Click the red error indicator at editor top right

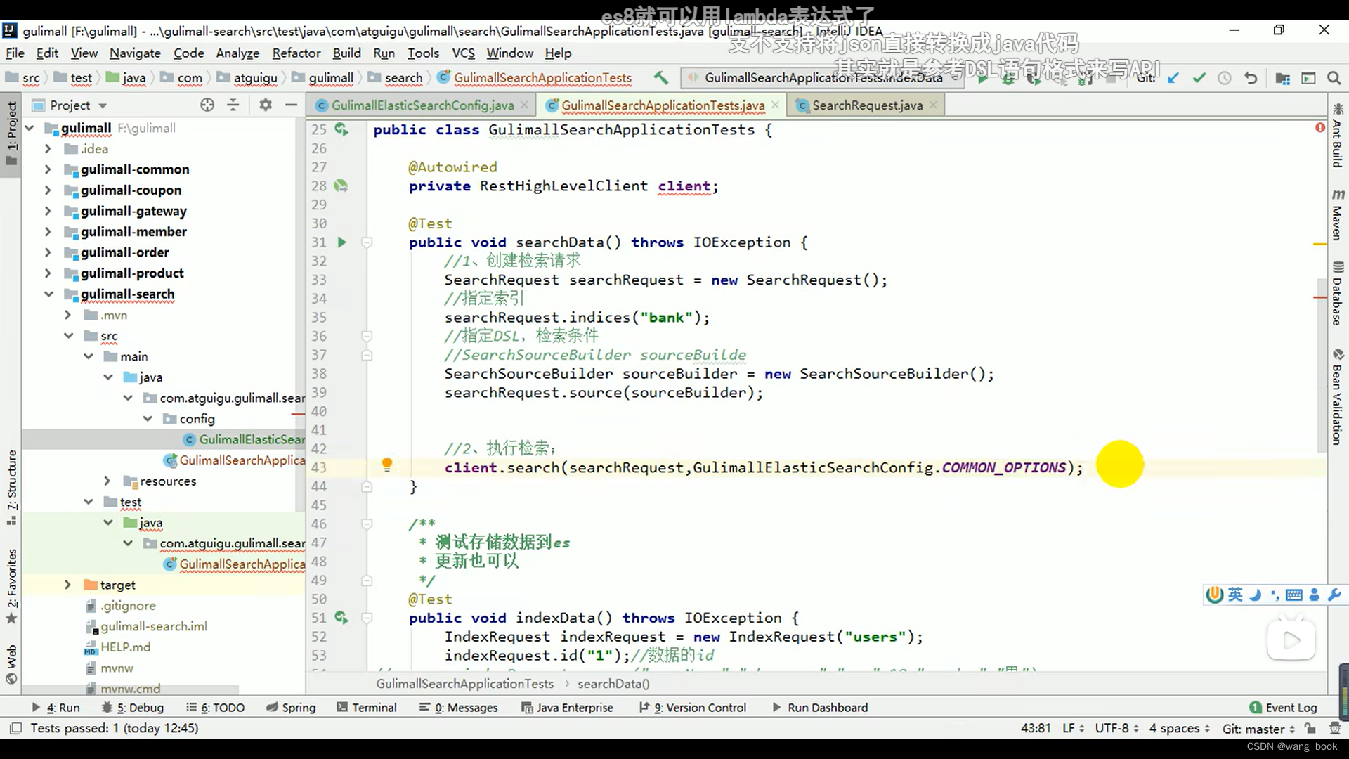(1320, 128)
